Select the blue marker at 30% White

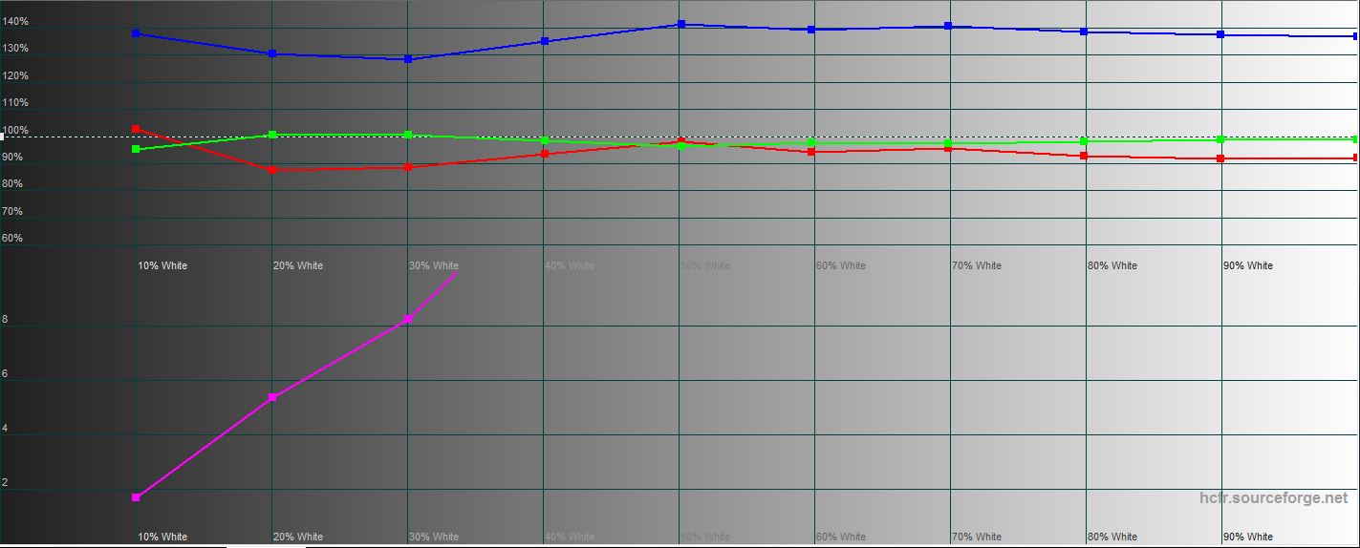click(x=408, y=59)
